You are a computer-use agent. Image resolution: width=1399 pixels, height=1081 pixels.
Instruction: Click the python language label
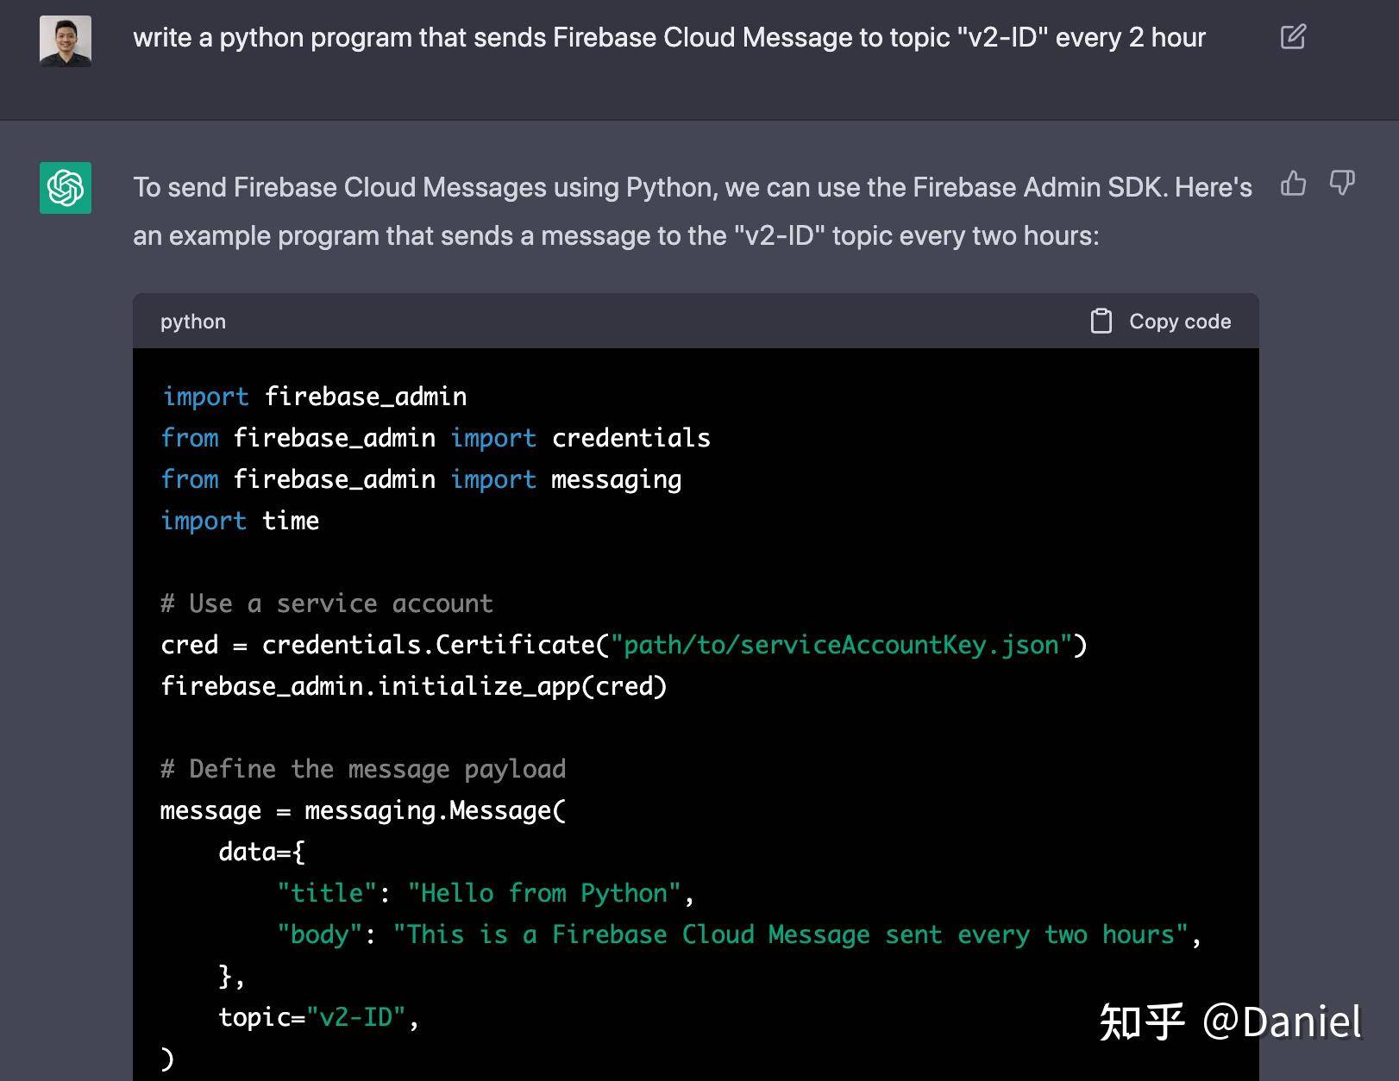click(x=193, y=322)
